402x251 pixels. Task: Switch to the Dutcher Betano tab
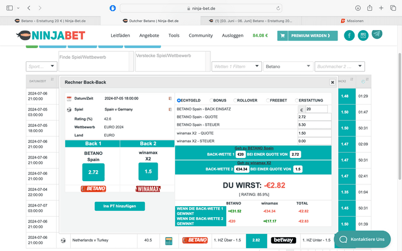151,21
